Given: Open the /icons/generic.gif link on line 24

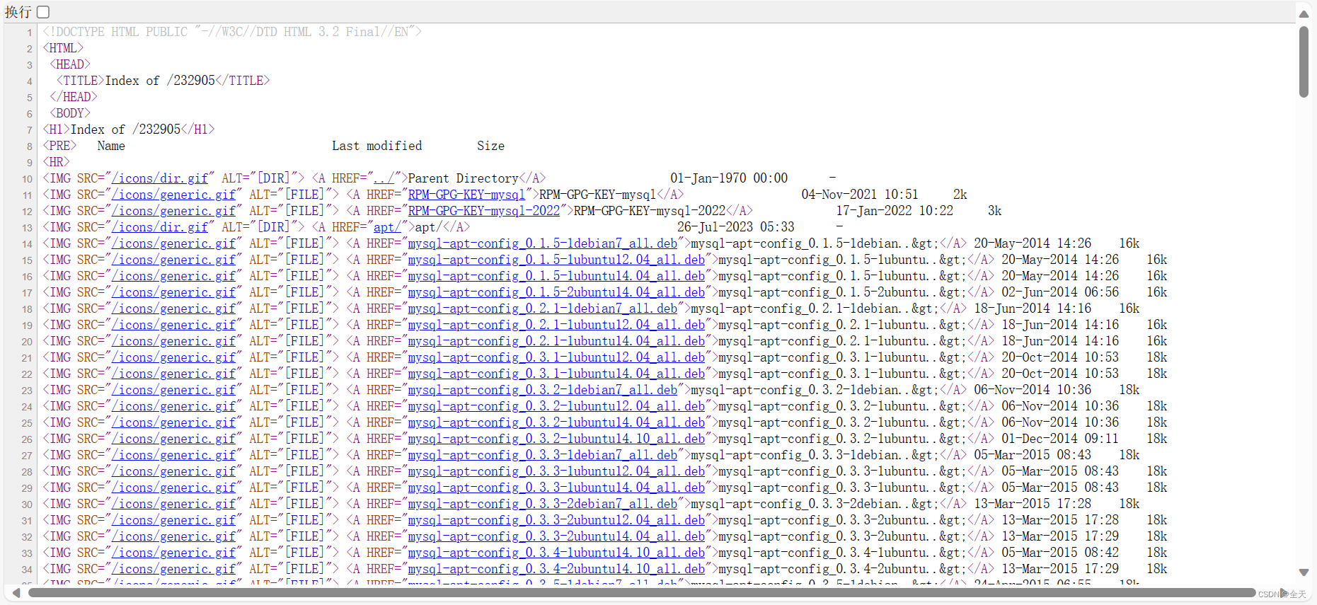Looking at the screenshot, I should coord(174,406).
